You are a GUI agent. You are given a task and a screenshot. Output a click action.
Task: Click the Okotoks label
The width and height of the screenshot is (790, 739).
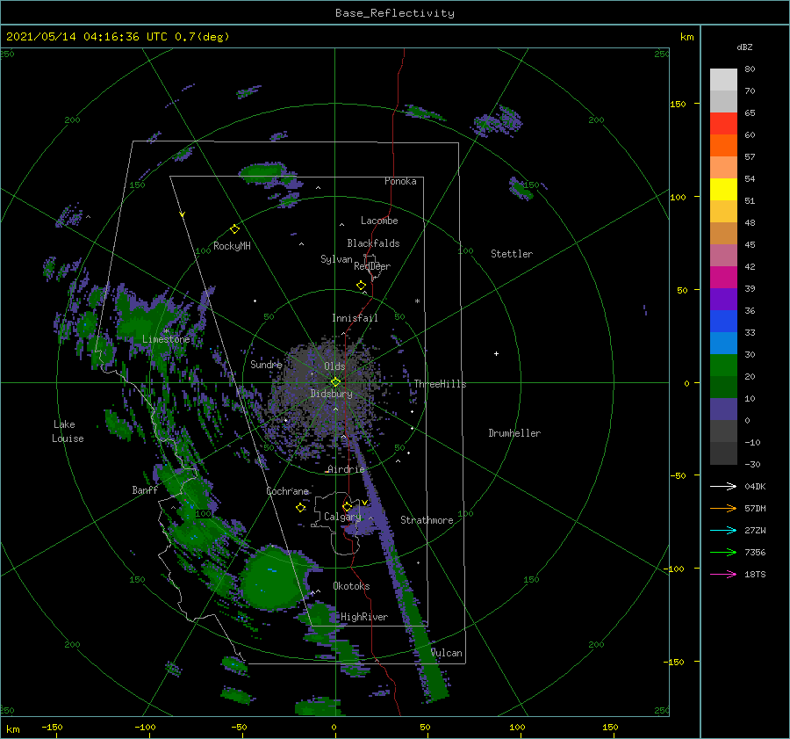click(351, 586)
